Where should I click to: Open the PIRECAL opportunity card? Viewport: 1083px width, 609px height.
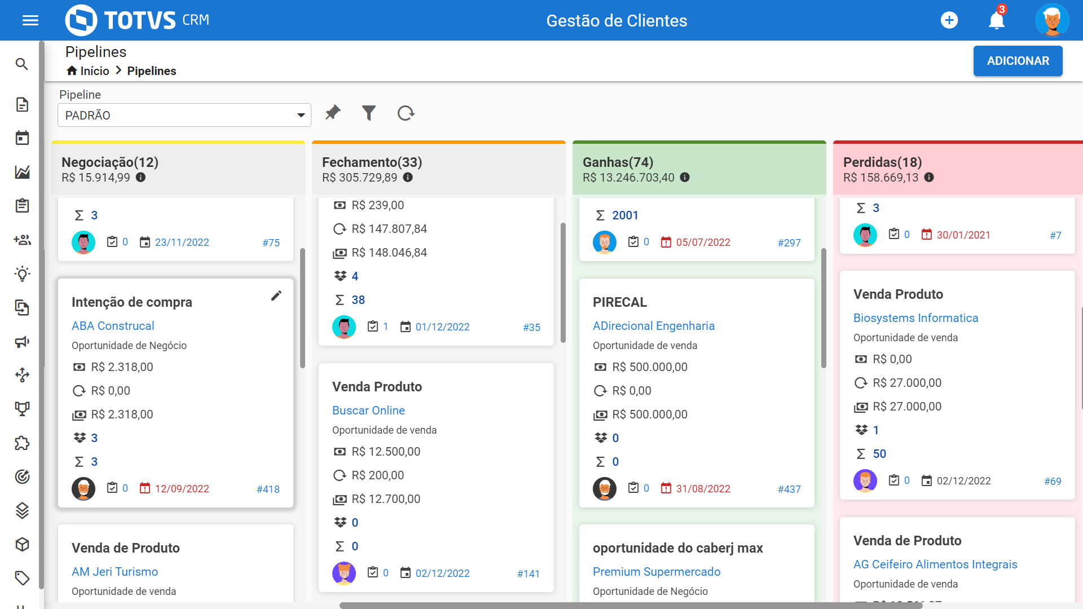620,302
